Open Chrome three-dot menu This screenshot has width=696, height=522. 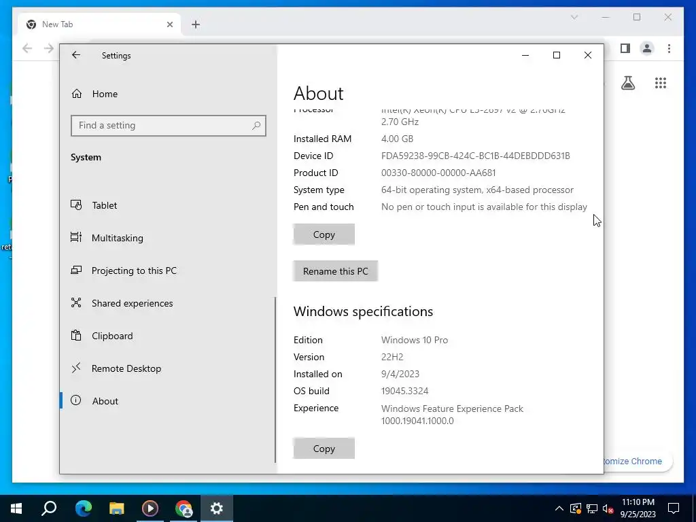tap(669, 48)
